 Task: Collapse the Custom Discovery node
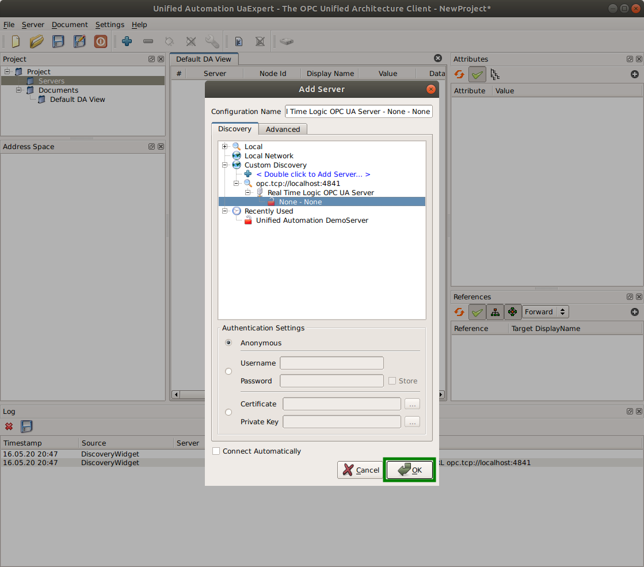point(224,165)
